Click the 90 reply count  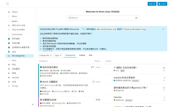[x=164, y=68]
